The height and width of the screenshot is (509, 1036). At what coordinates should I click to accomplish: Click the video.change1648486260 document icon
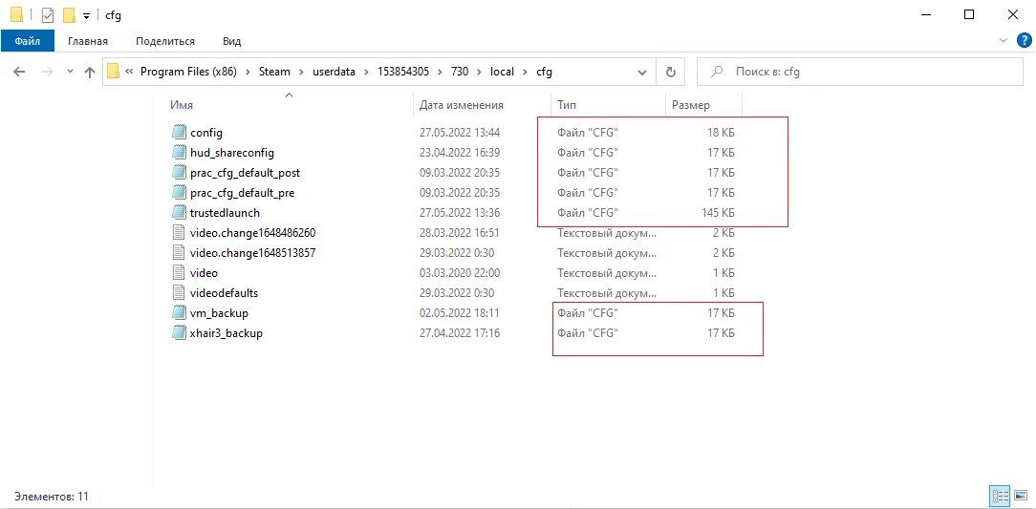pos(179,232)
